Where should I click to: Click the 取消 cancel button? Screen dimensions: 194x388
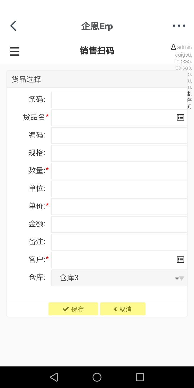(x=123, y=309)
